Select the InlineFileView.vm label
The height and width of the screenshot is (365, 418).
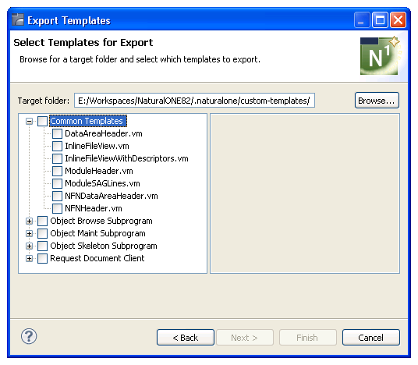97,146
